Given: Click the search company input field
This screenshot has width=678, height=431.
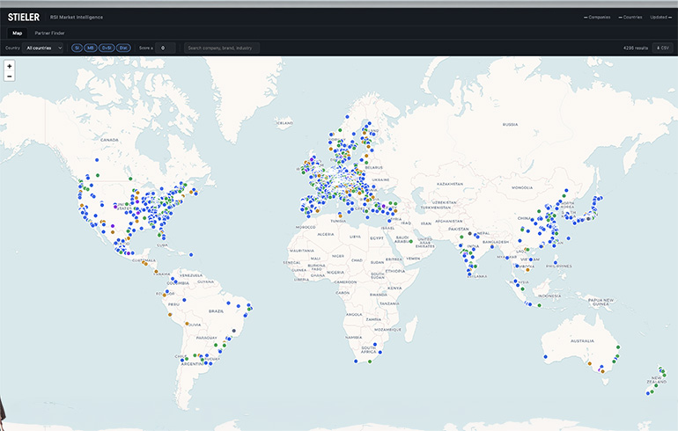Looking at the screenshot, I should pyautogui.click(x=222, y=47).
